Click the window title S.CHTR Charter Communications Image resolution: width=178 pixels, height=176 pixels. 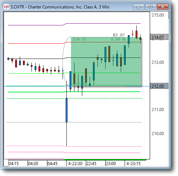60,7
